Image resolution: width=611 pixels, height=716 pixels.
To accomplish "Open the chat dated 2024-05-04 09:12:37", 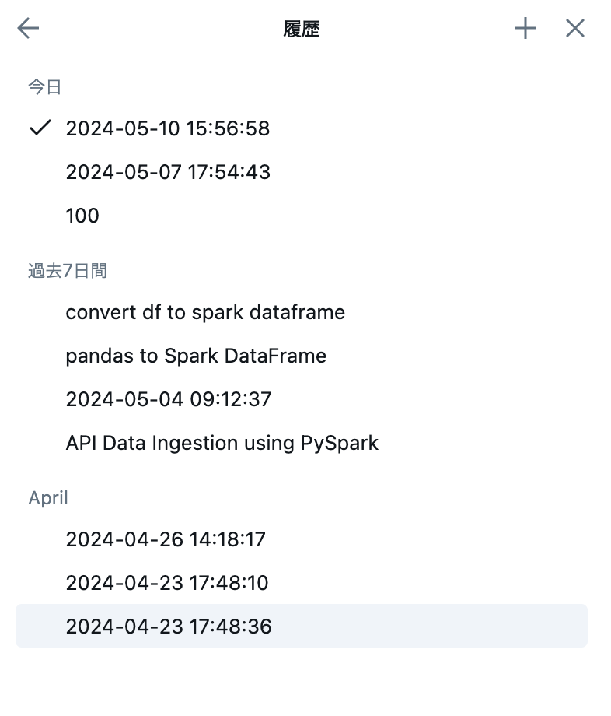I will pyautogui.click(x=169, y=399).
